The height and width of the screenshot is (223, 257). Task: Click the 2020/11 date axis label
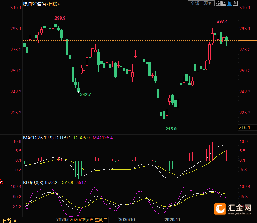click(172, 220)
